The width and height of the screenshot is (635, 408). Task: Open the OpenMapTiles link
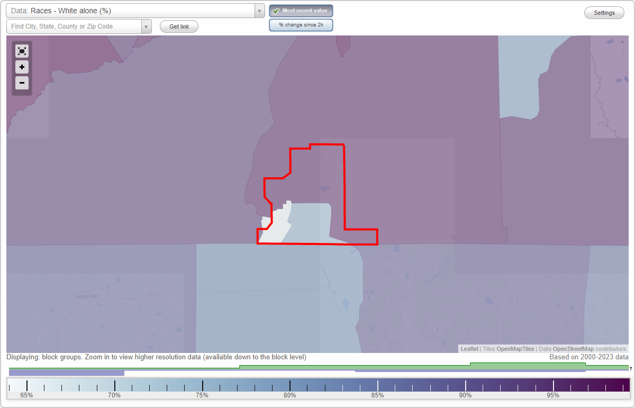515,349
